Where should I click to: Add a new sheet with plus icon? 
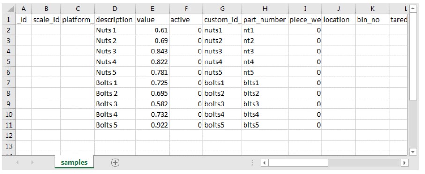tap(115, 163)
